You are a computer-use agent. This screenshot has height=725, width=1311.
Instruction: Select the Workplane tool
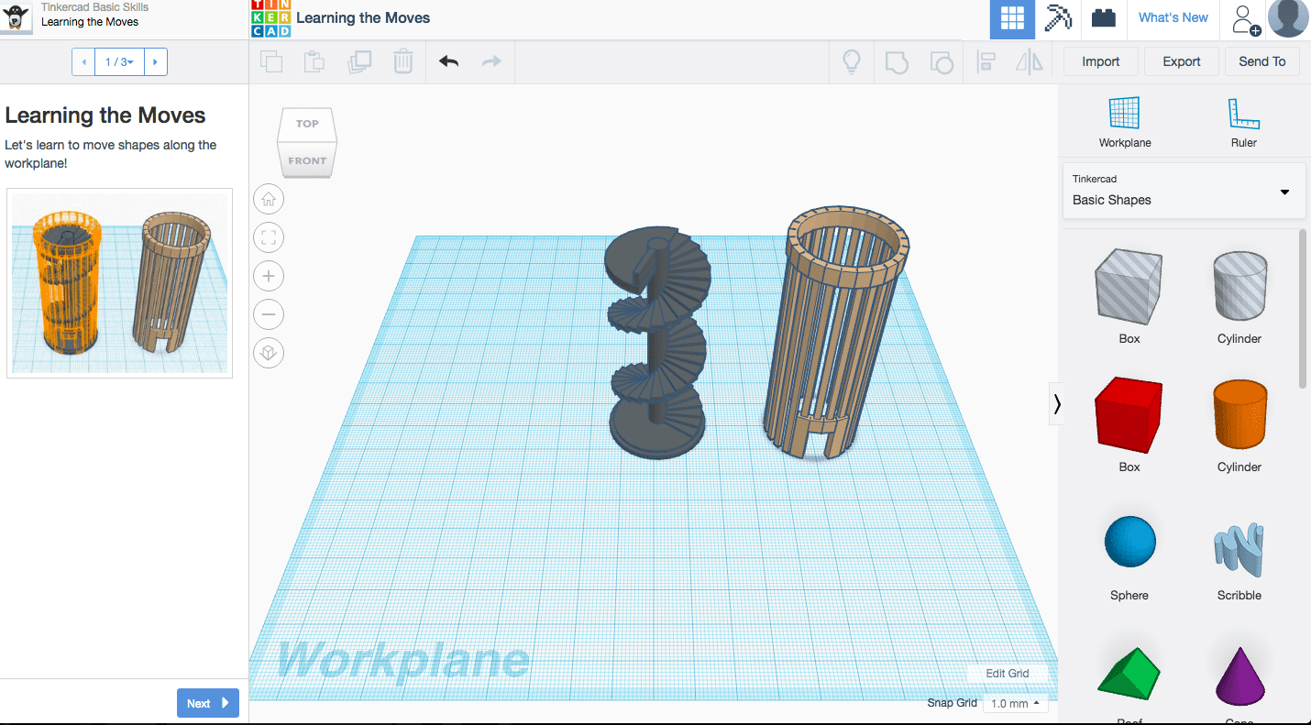pyautogui.click(x=1125, y=123)
